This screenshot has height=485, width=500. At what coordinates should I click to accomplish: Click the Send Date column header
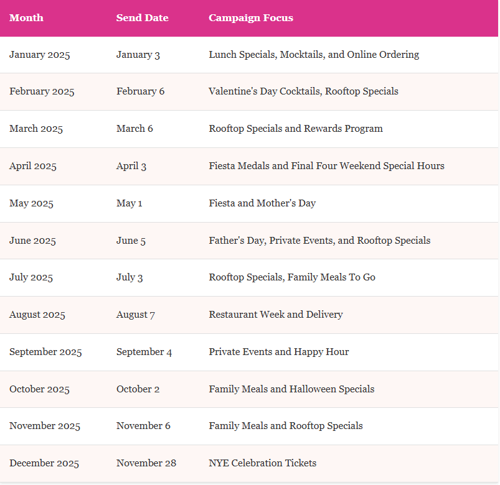[x=142, y=17]
